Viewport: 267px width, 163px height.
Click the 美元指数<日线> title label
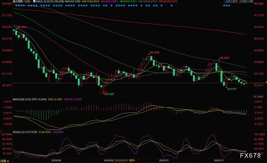[22, 1]
